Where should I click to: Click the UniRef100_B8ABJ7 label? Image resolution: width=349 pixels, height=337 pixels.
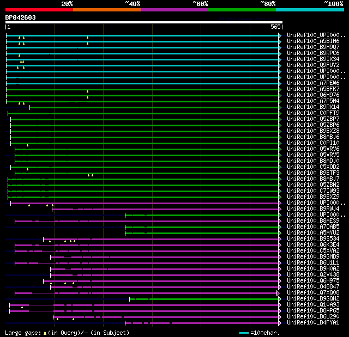click(313, 179)
